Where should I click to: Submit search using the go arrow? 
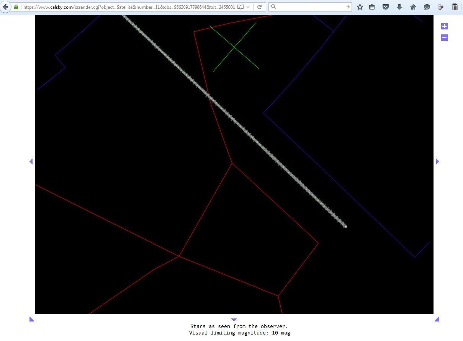tap(348, 7)
